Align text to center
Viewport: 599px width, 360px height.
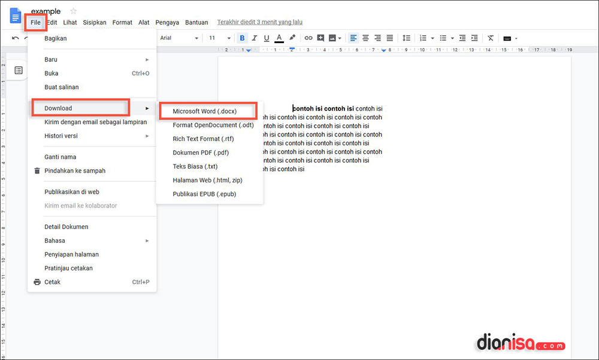[365, 38]
